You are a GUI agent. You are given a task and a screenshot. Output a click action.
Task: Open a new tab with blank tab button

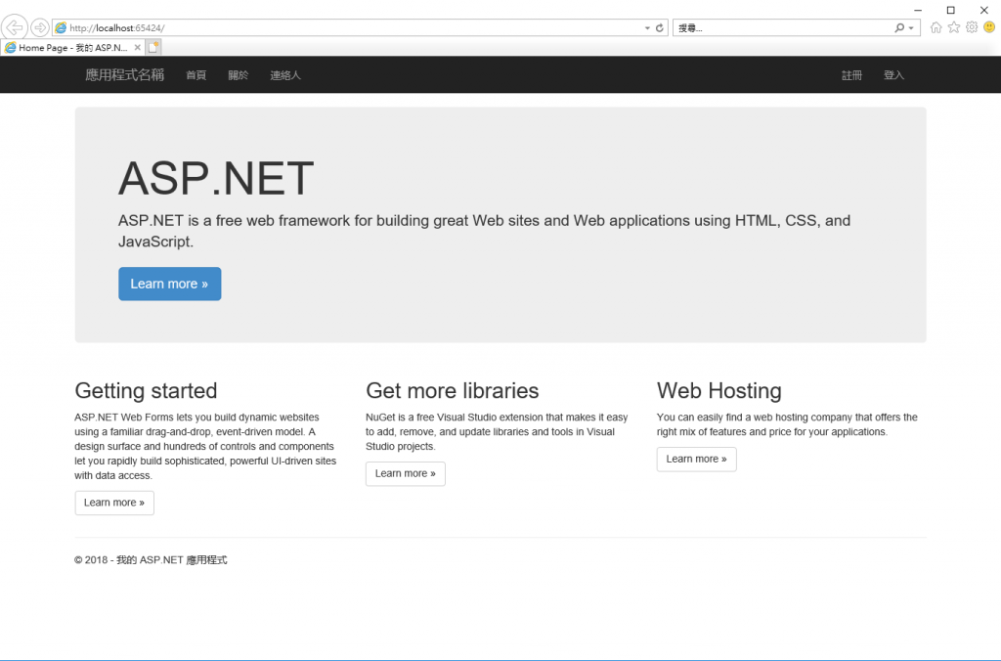click(x=153, y=47)
